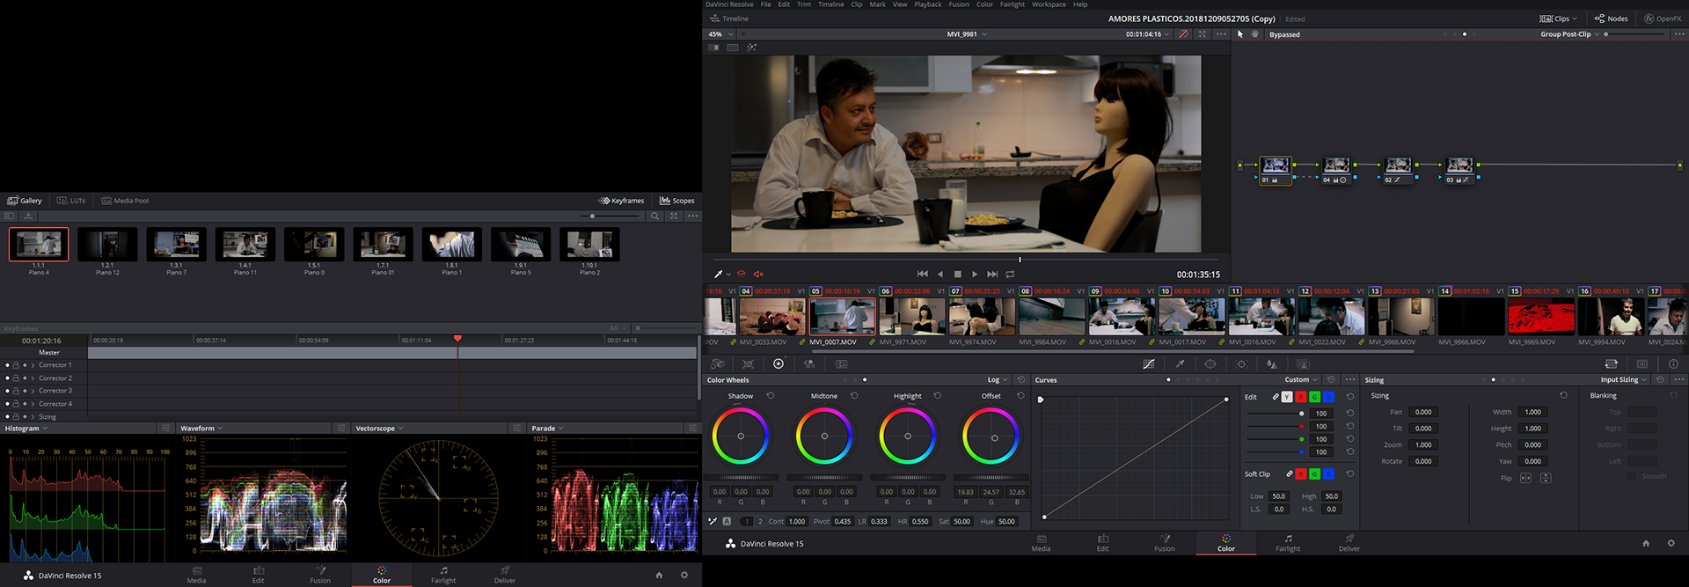
Task: Toggle the Keyframes panel button
Action: (622, 201)
